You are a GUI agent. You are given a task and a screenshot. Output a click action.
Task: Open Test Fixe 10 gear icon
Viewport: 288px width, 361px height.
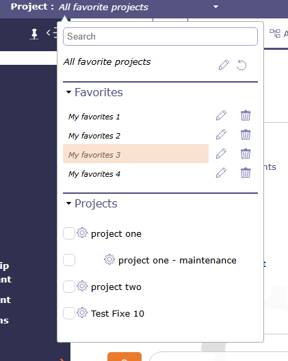coord(82,313)
